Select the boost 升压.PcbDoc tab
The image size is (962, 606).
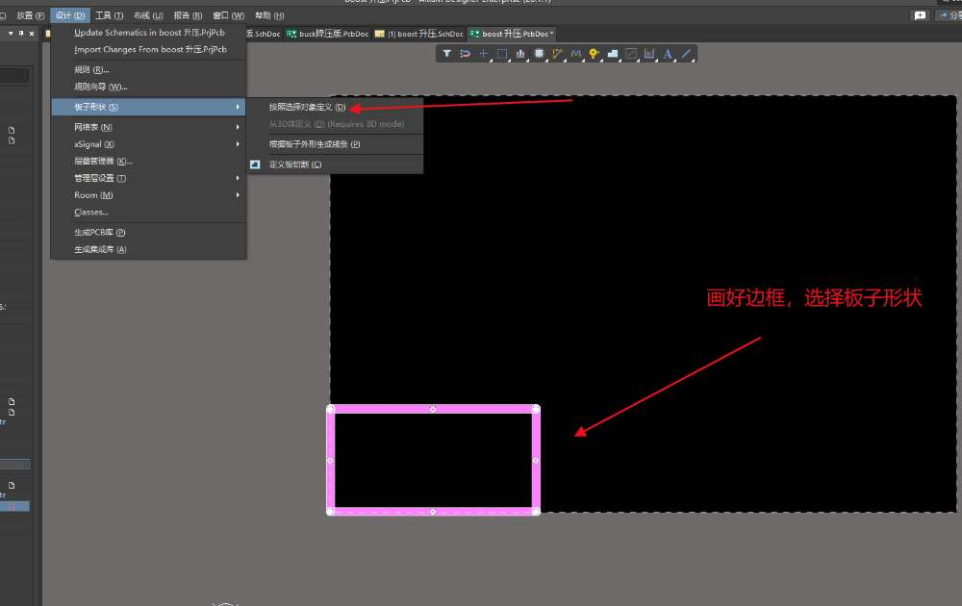(x=512, y=34)
